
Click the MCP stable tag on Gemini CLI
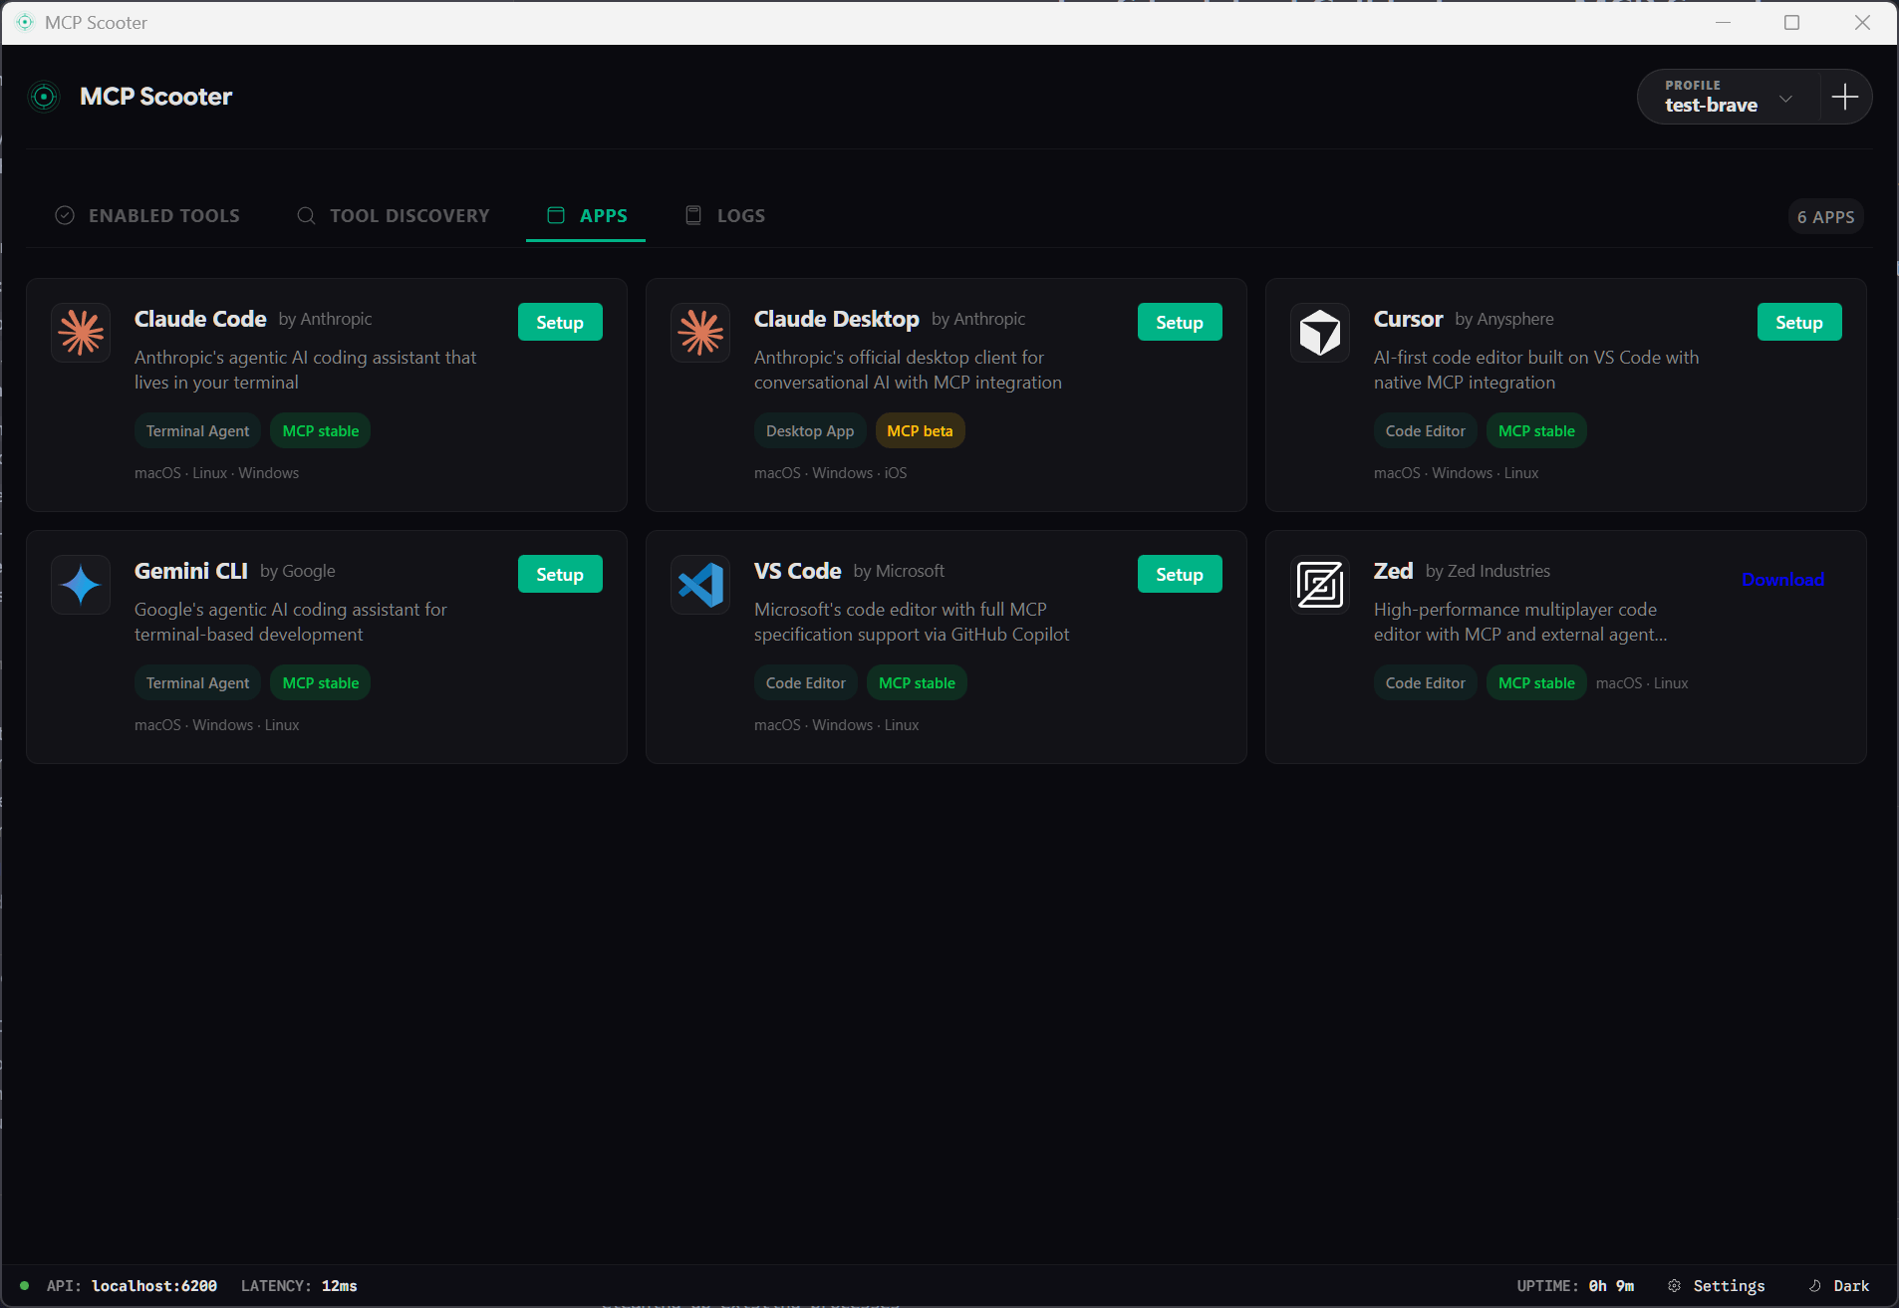[321, 682]
